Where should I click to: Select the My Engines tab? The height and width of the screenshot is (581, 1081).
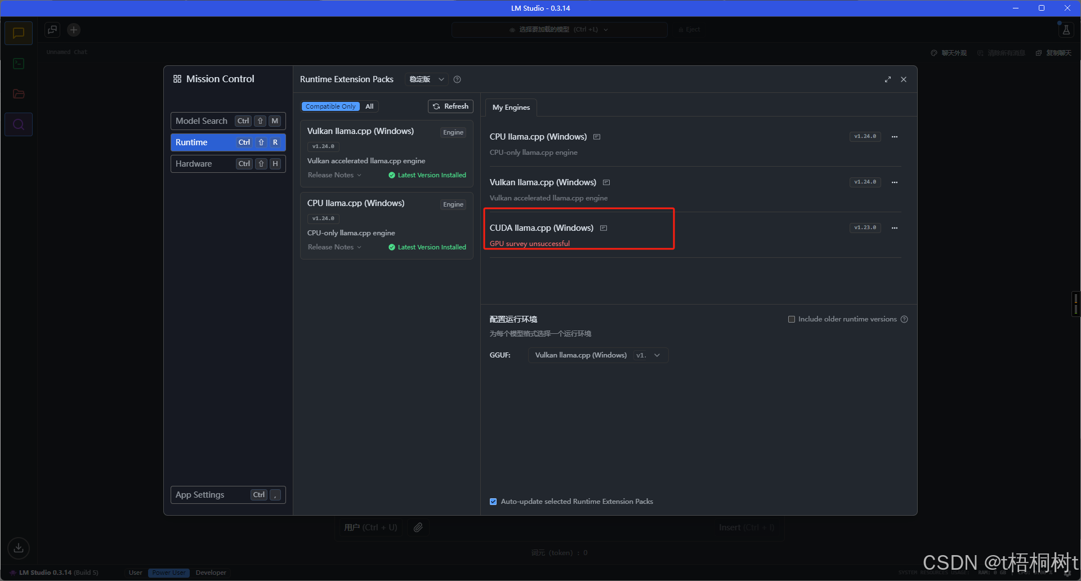(x=511, y=108)
